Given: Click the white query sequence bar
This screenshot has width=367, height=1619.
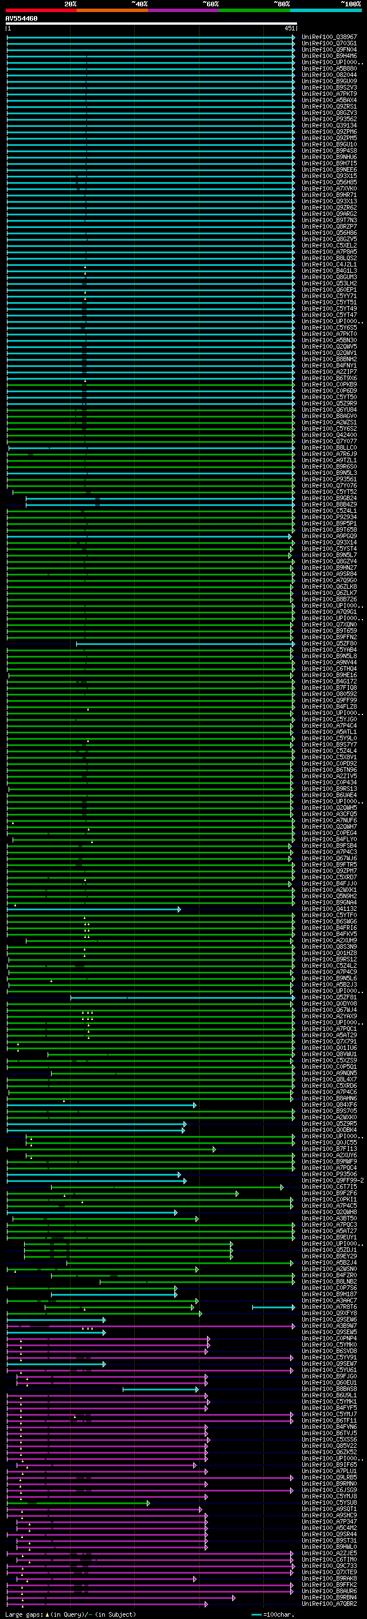Looking at the screenshot, I should (151, 24).
